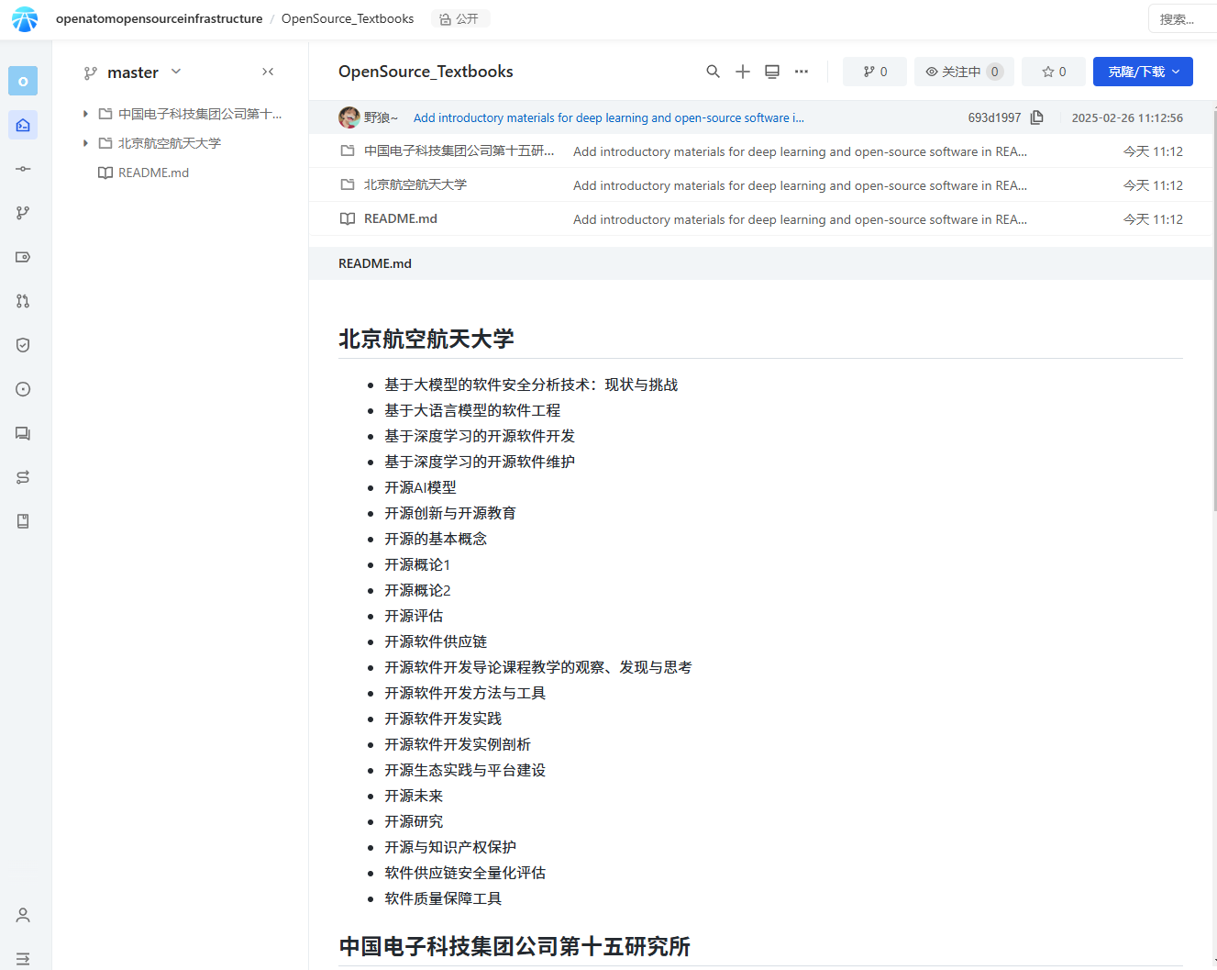Select README.md in the file tree

(x=153, y=173)
